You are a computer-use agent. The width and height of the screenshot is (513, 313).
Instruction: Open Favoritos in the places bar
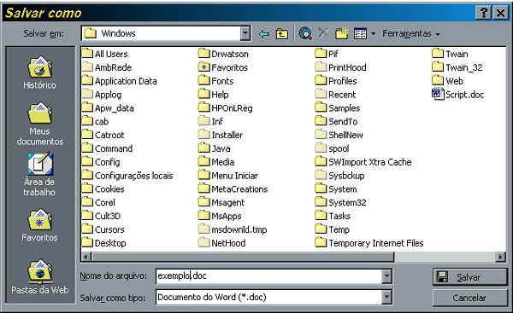point(39,225)
